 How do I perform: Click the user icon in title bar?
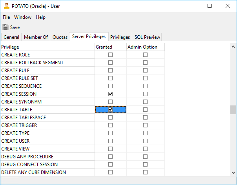[6, 6]
